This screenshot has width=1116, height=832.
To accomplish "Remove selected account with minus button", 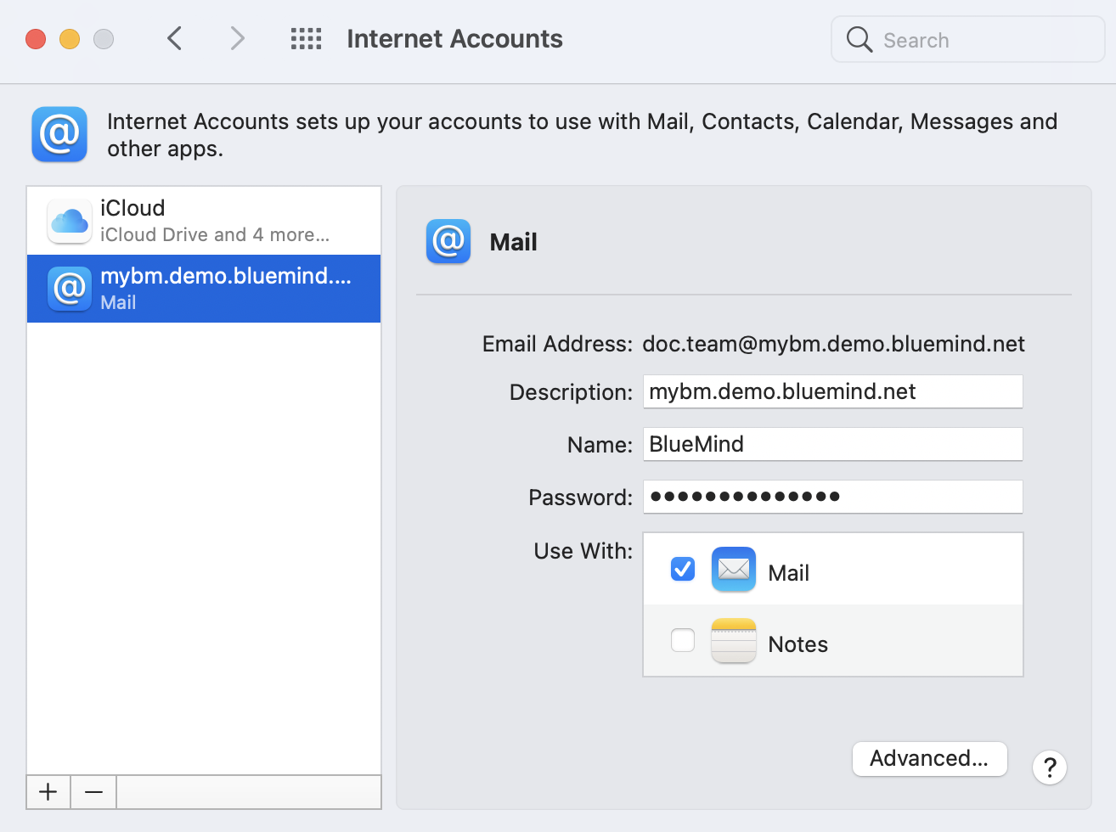I will pos(93,792).
